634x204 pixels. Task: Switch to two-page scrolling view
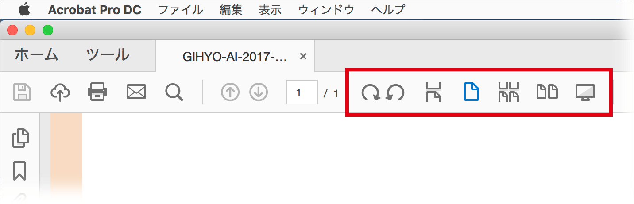509,92
